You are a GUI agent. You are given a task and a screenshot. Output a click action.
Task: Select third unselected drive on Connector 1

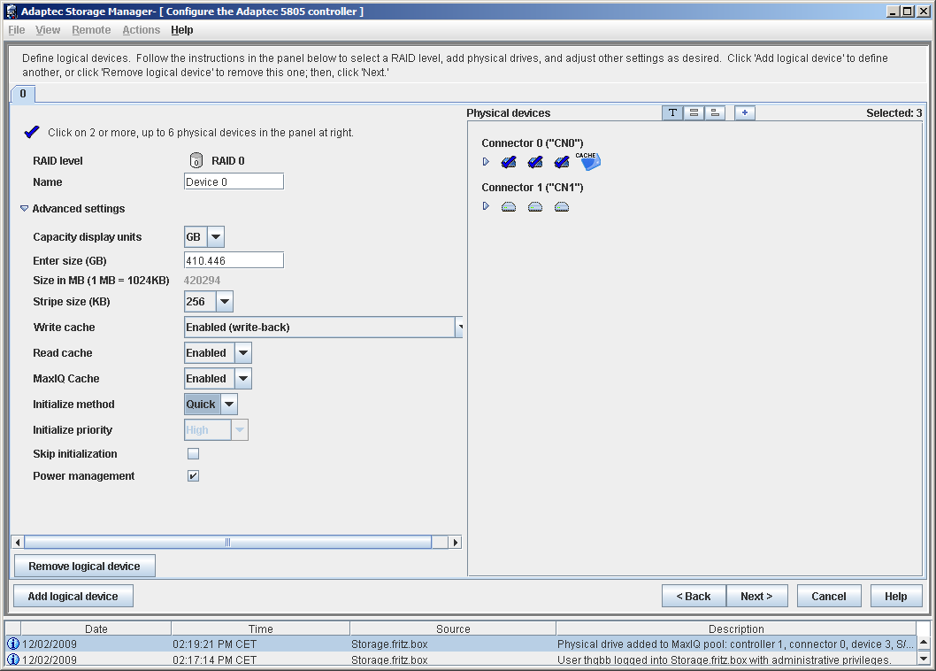(x=562, y=207)
